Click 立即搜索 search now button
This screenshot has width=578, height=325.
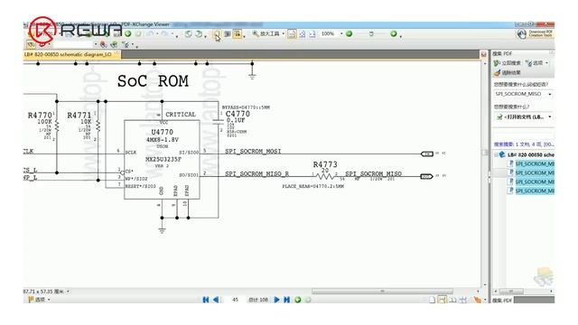508,63
